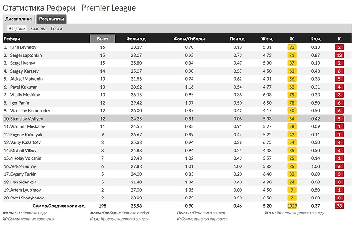Viewport: 354px width, 229px height.
Task: Click Vladislav Bezborodov's red card badge 6
Action: click(339, 110)
